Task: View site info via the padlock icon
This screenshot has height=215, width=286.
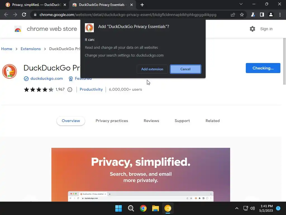Action: click(35, 15)
